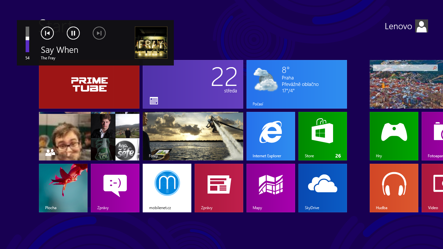The width and height of the screenshot is (443, 249).
Task: Open the Internet Explorer tile
Action: point(270,136)
